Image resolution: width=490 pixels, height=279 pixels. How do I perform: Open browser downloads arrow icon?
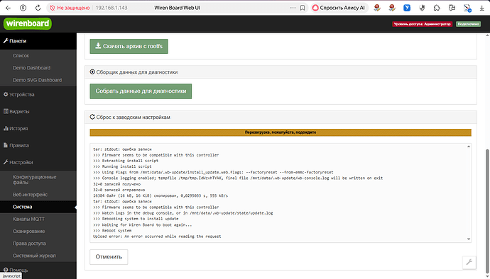(481, 8)
